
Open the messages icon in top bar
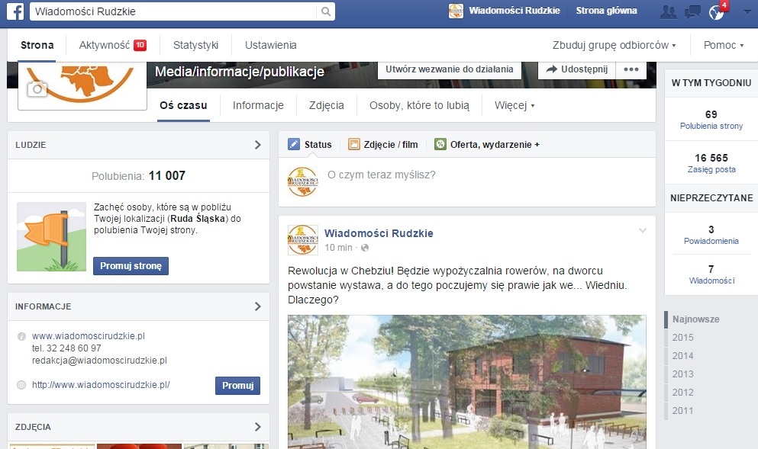tap(692, 11)
